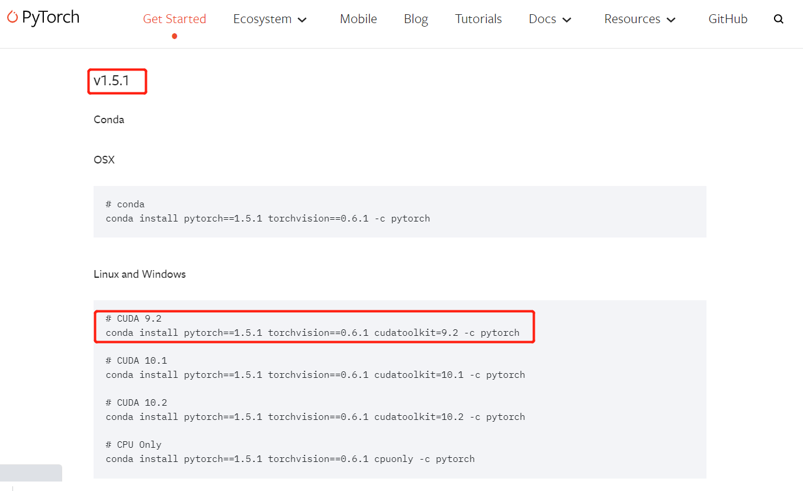Click the v1.5.1 version heading
803x491 pixels.
111,81
